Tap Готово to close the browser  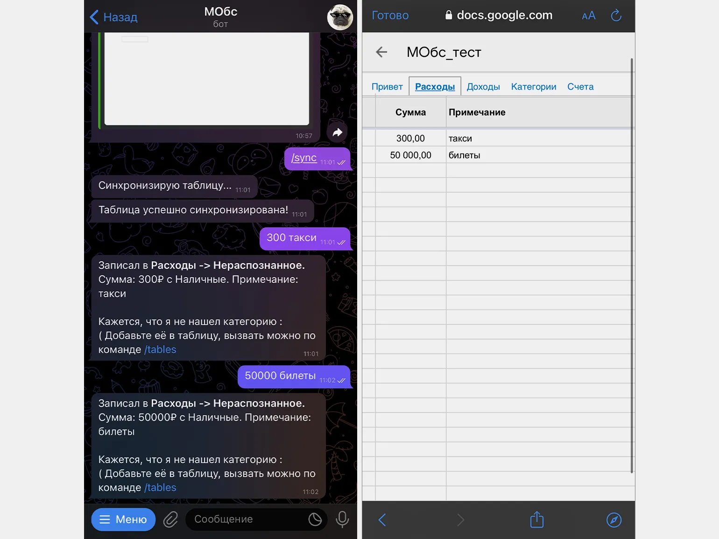pos(390,16)
